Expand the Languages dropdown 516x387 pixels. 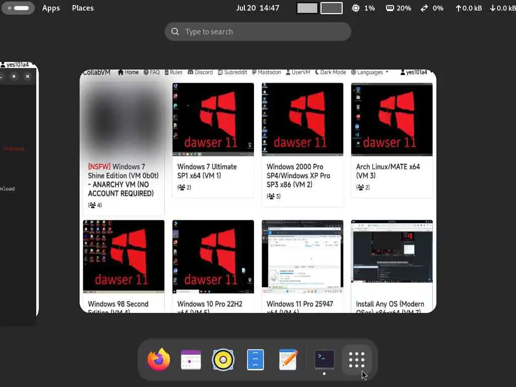pyautogui.click(x=369, y=72)
